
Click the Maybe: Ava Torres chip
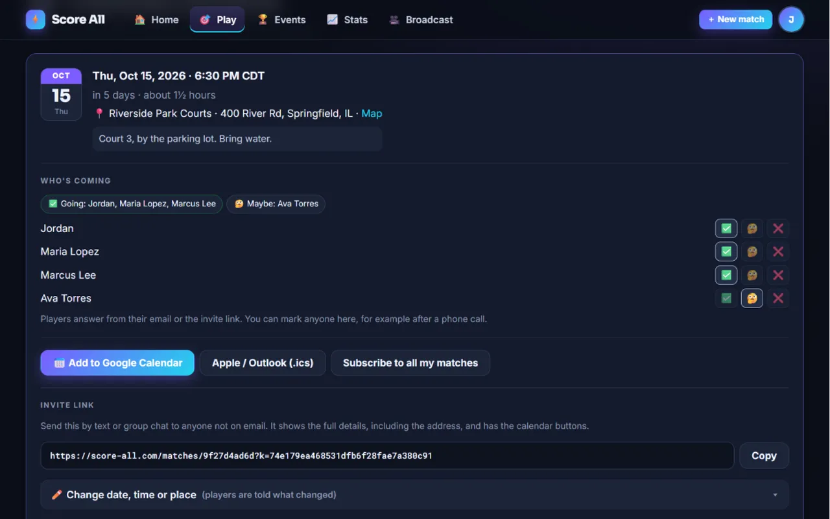276,204
